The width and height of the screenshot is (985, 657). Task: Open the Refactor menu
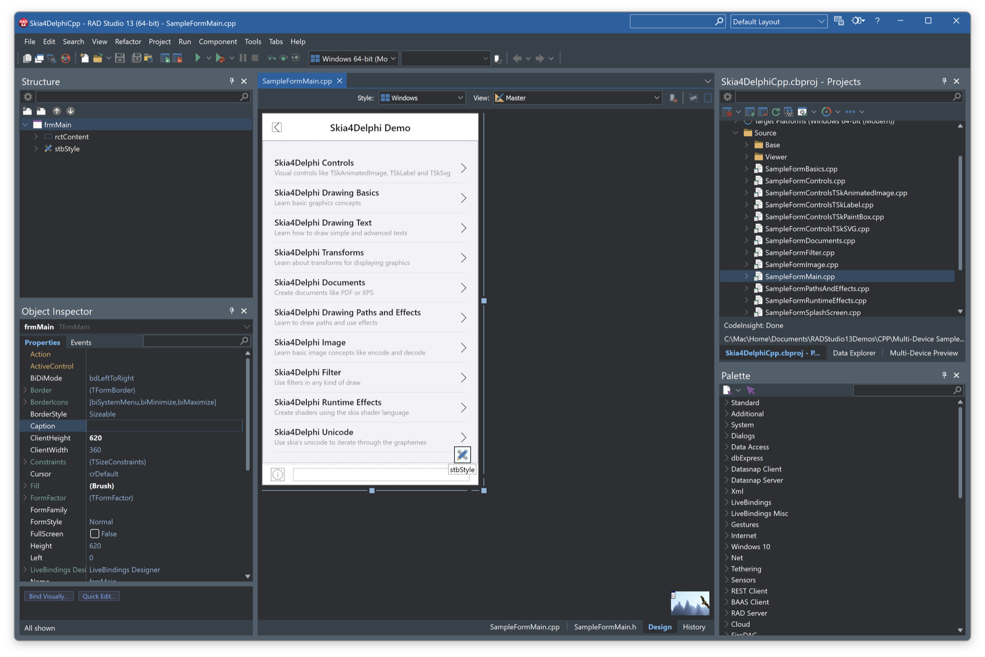tap(128, 41)
